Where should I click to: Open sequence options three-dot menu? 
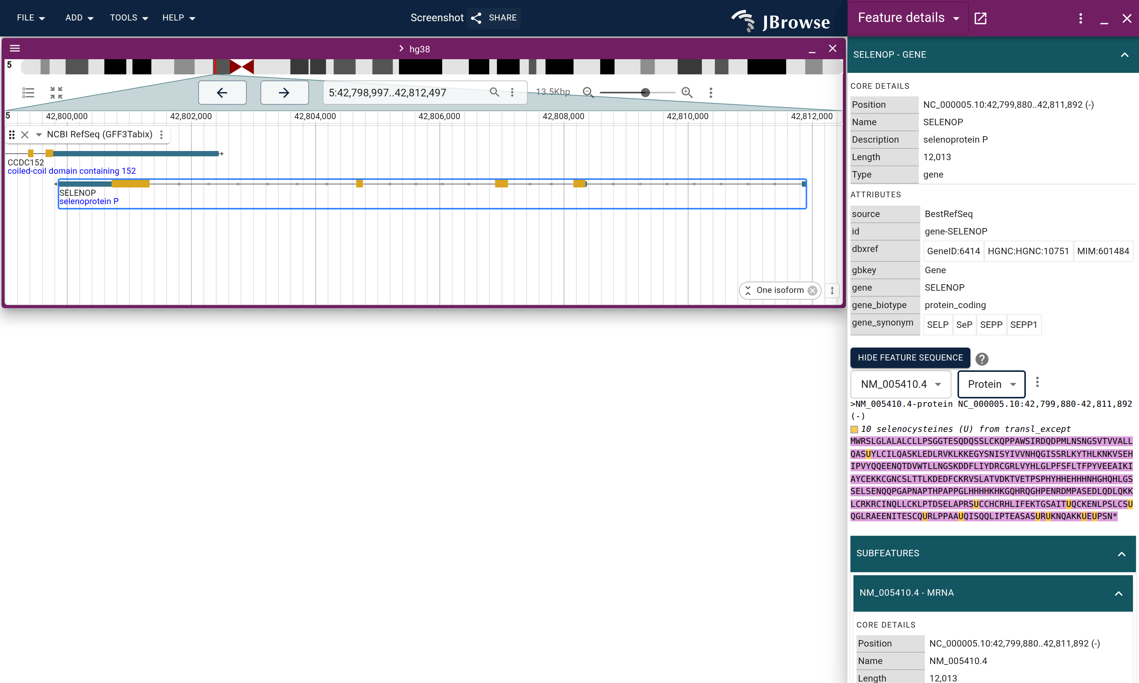point(1037,382)
